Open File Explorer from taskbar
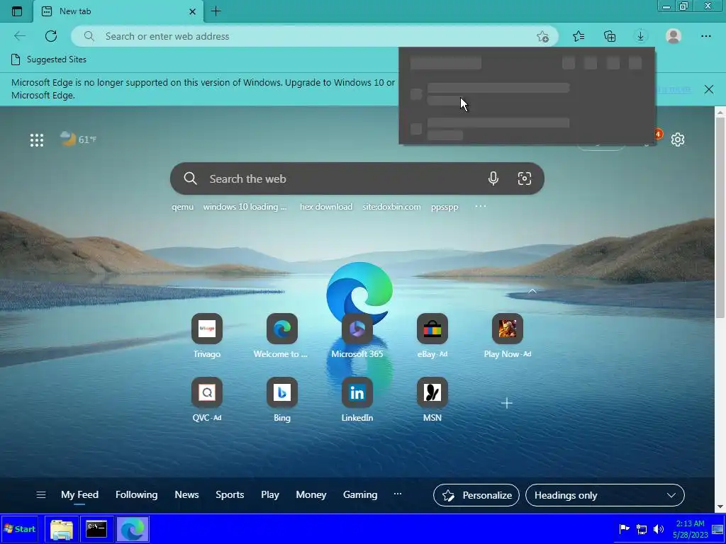 (x=62, y=530)
